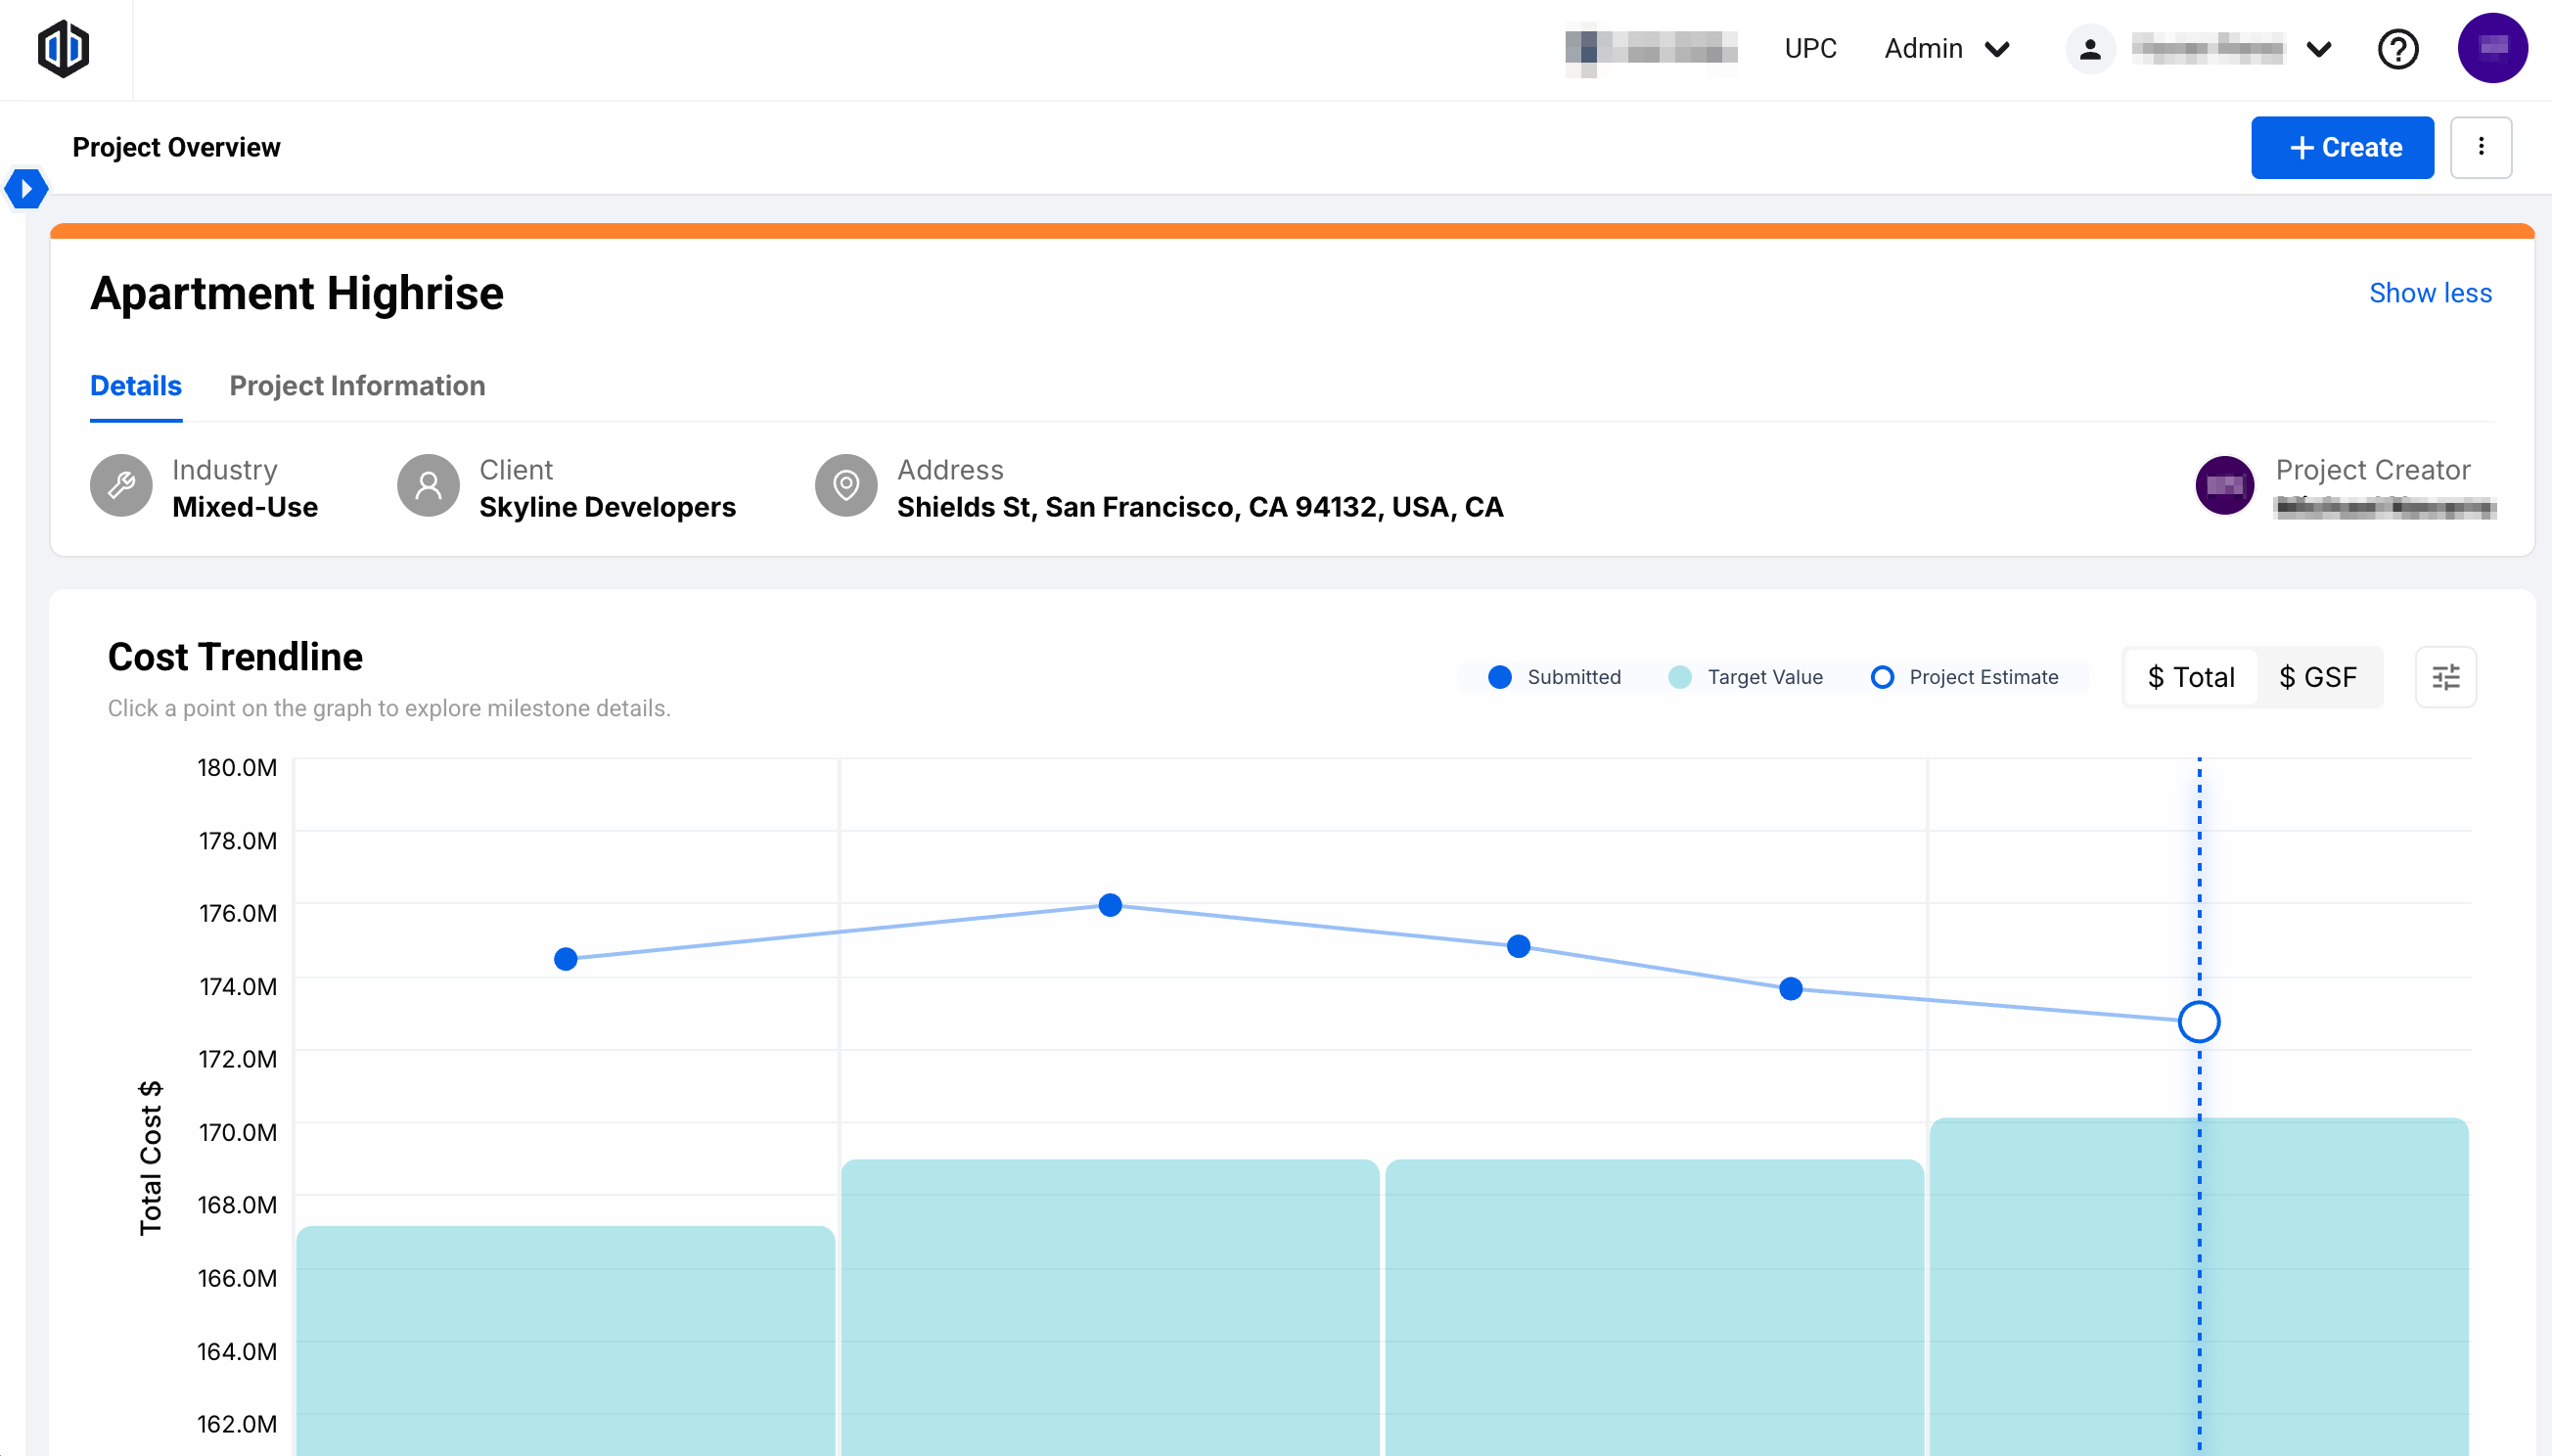
Task: Expand the user account dropdown chevron
Action: point(2318,48)
